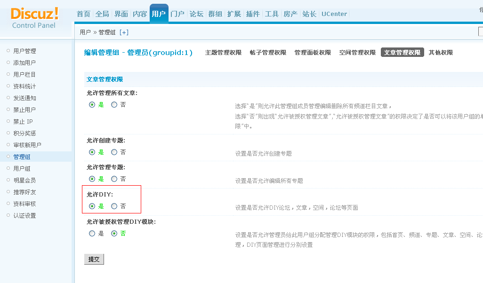Open the 首页 top menu
The height and width of the screenshot is (283, 483).
coord(83,14)
